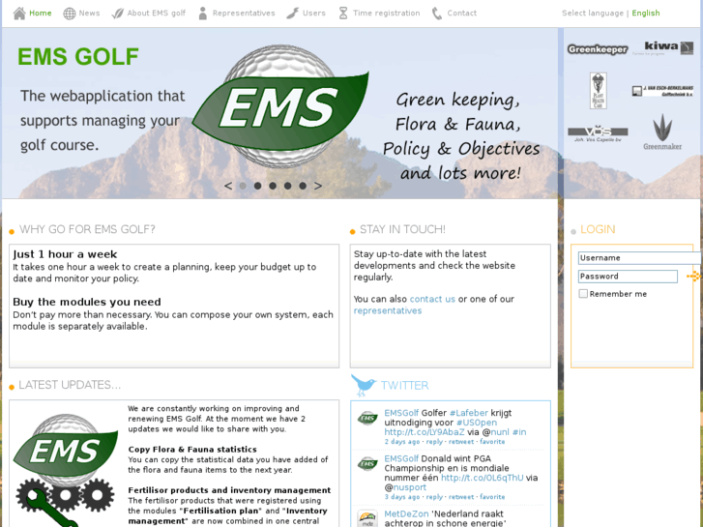Open the first EMSGolf tweet author link
This screenshot has width=703, height=527.
(x=401, y=413)
